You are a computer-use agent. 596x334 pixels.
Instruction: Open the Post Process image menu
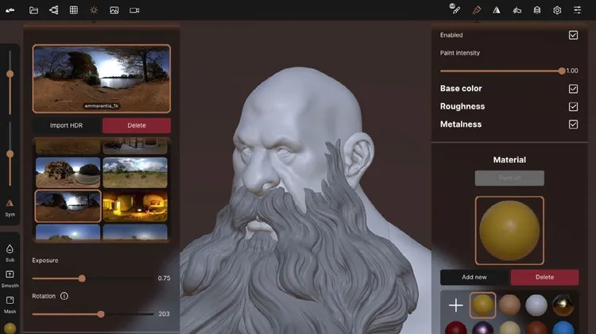114,10
